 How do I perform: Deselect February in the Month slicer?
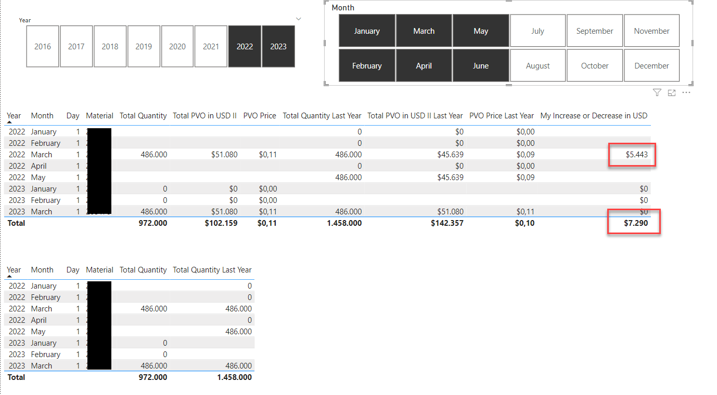[x=367, y=66]
